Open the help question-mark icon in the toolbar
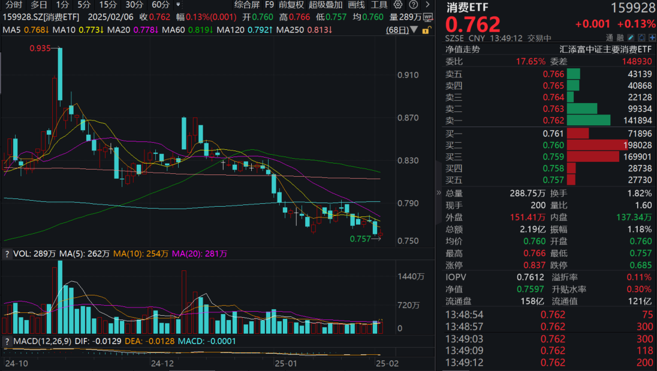 click(412, 4)
